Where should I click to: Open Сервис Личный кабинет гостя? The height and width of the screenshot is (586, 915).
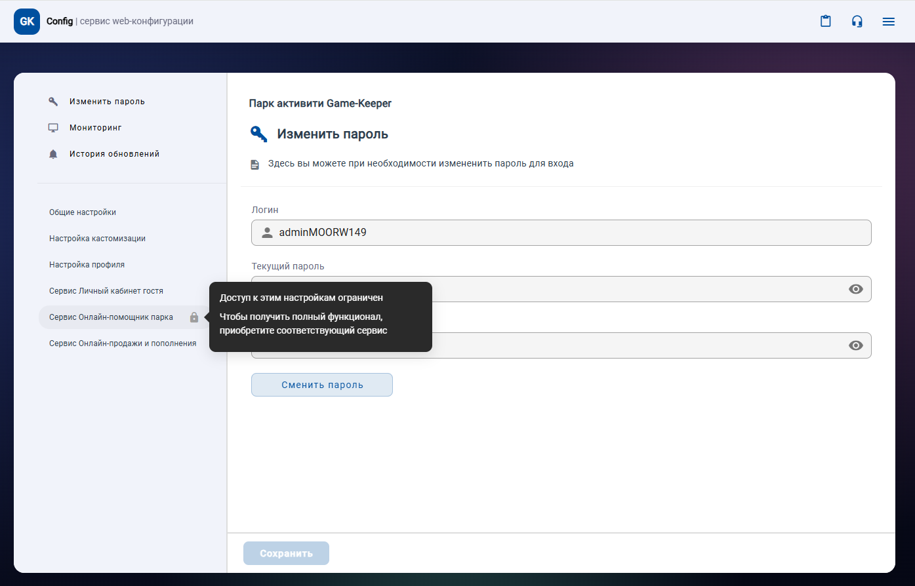tap(106, 291)
